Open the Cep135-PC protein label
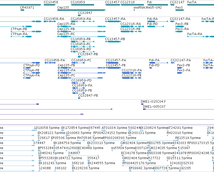 (x=66, y=75)
